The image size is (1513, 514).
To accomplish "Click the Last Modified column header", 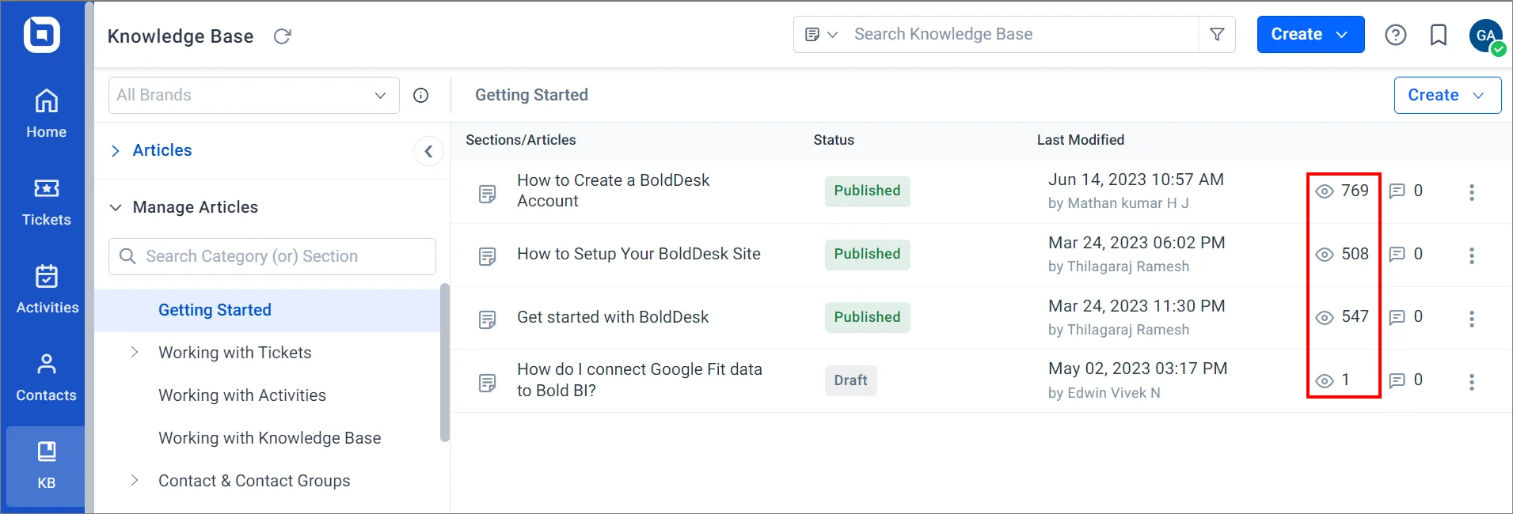I will [1081, 140].
